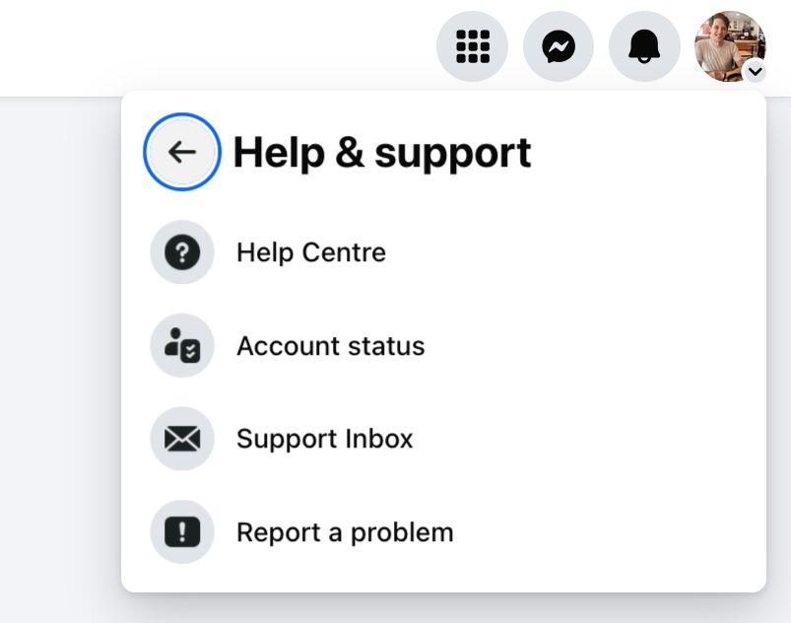Click the question mark Help Centre icon
Viewport: 791px width, 623px height.
pos(182,252)
